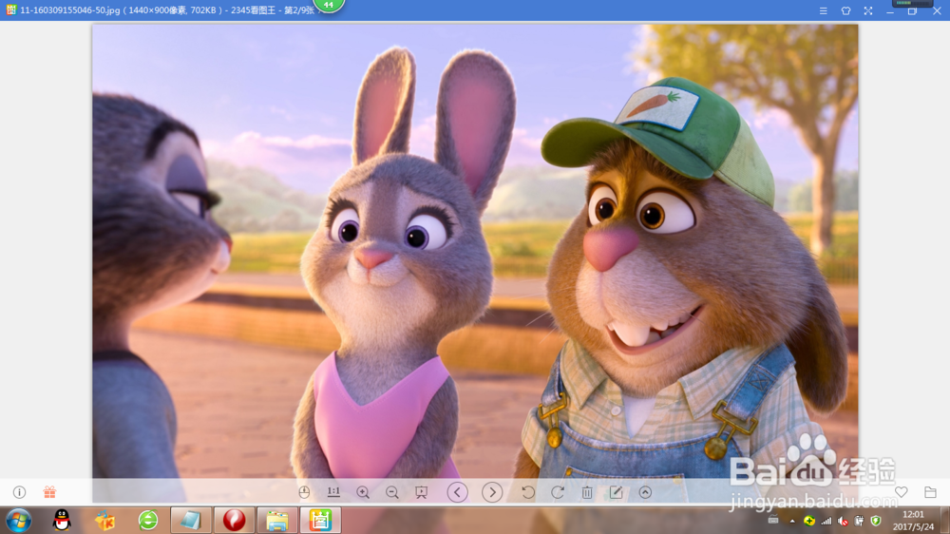Enter full screen mode

click(868, 10)
